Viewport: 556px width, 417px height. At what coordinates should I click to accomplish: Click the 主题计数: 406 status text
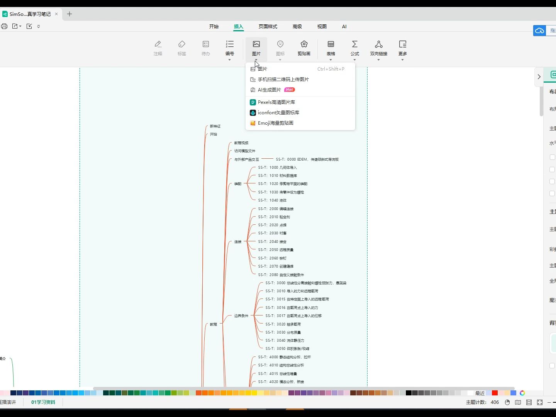482,402
